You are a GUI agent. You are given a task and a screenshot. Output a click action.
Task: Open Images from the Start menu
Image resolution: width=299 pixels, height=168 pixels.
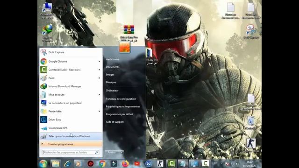click(x=110, y=75)
